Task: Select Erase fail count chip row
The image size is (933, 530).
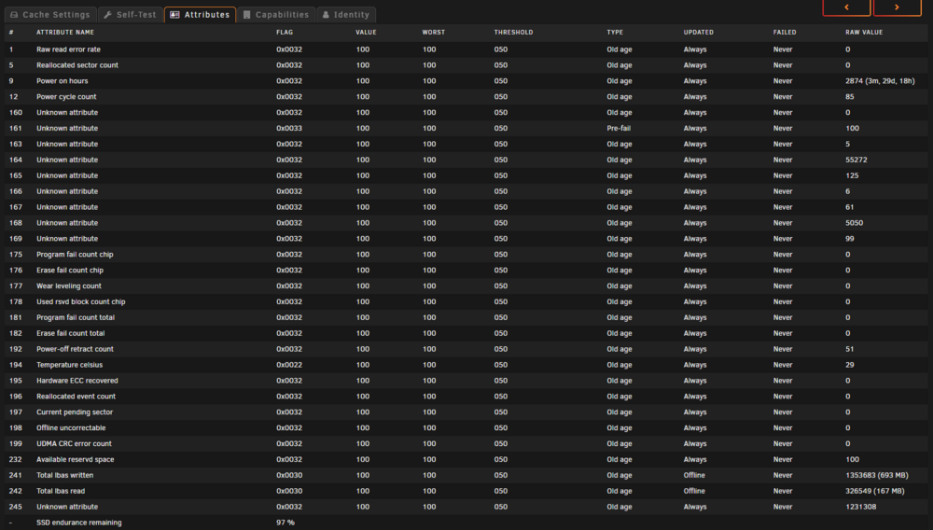Action: tap(466, 270)
